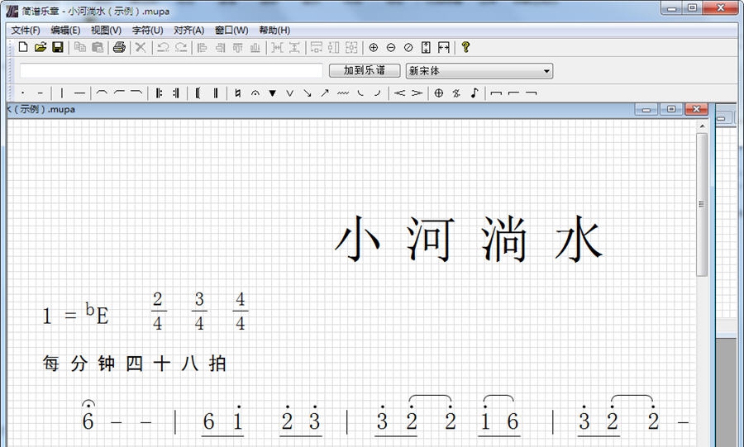Insert the wavy trill line symbol
This screenshot has height=447, width=744.
coord(342,93)
